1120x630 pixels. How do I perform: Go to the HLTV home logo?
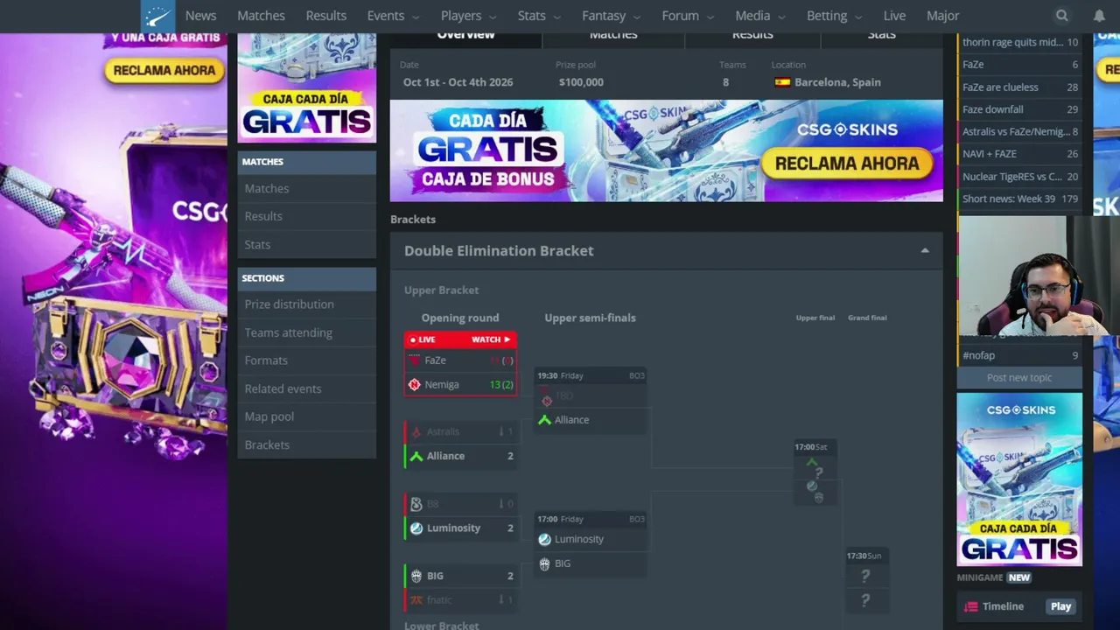[x=157, y=16]
